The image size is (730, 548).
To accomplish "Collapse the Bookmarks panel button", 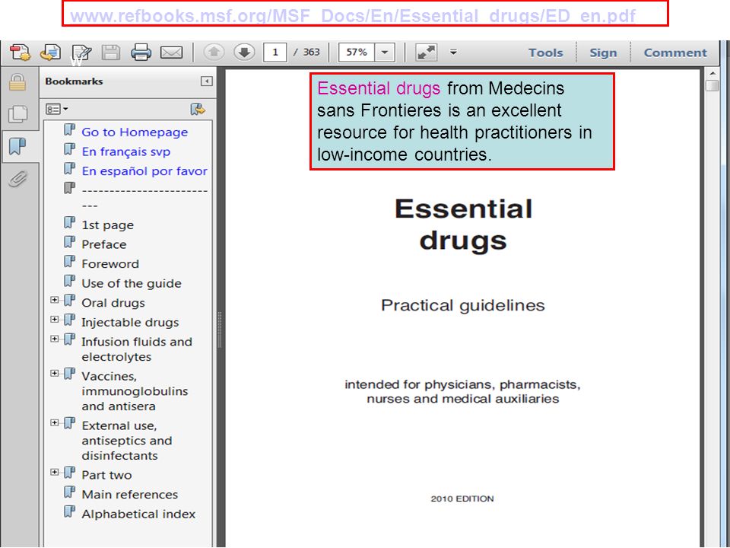I will 206,81.
